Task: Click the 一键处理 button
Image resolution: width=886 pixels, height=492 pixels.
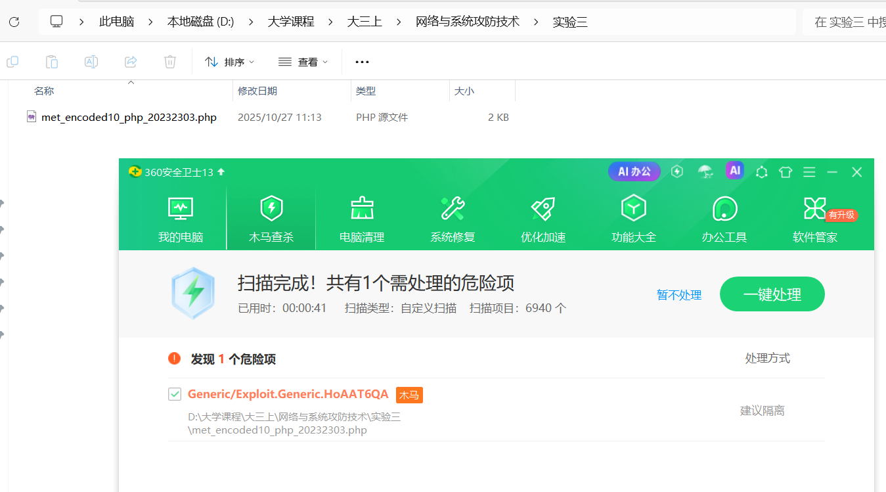Action: pos(772,294)
